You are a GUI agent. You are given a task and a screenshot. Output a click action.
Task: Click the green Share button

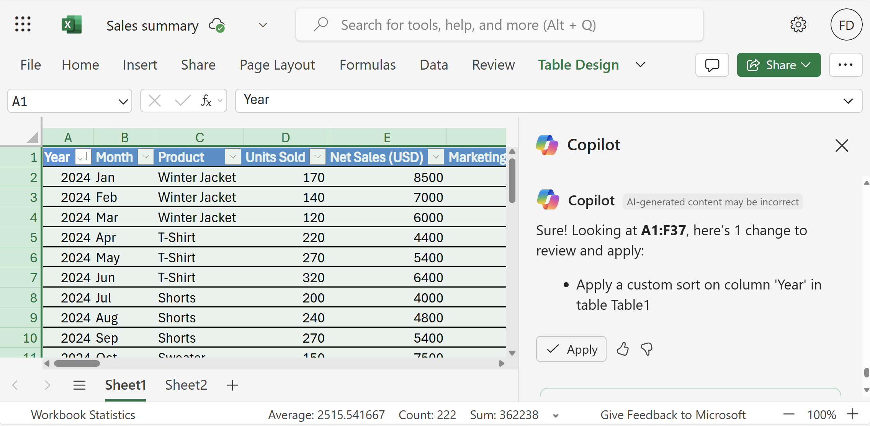click(779, 65)
